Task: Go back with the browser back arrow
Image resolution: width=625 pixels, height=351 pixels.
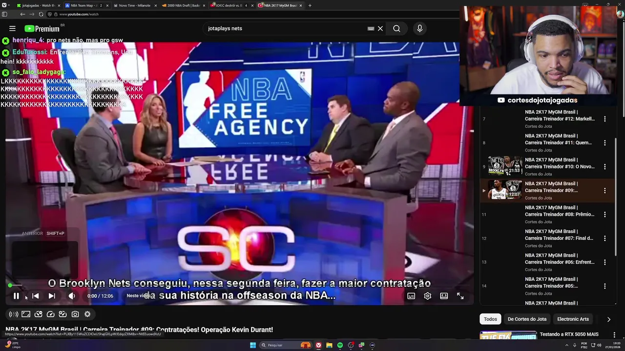Action: (x=22, y=15)
